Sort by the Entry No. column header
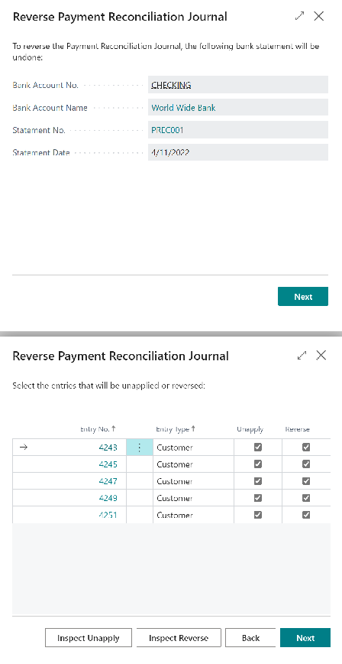 pos(98,429)
